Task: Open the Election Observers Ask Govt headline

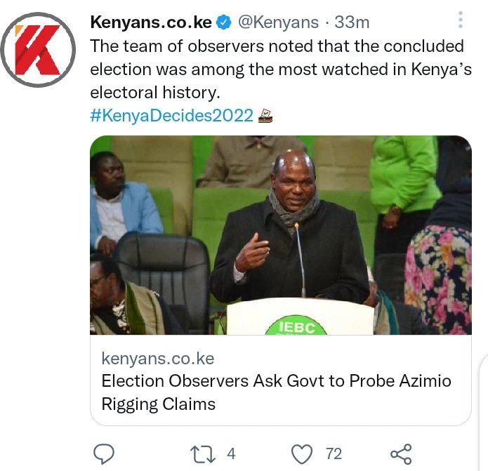Action: tap(277, 392)
